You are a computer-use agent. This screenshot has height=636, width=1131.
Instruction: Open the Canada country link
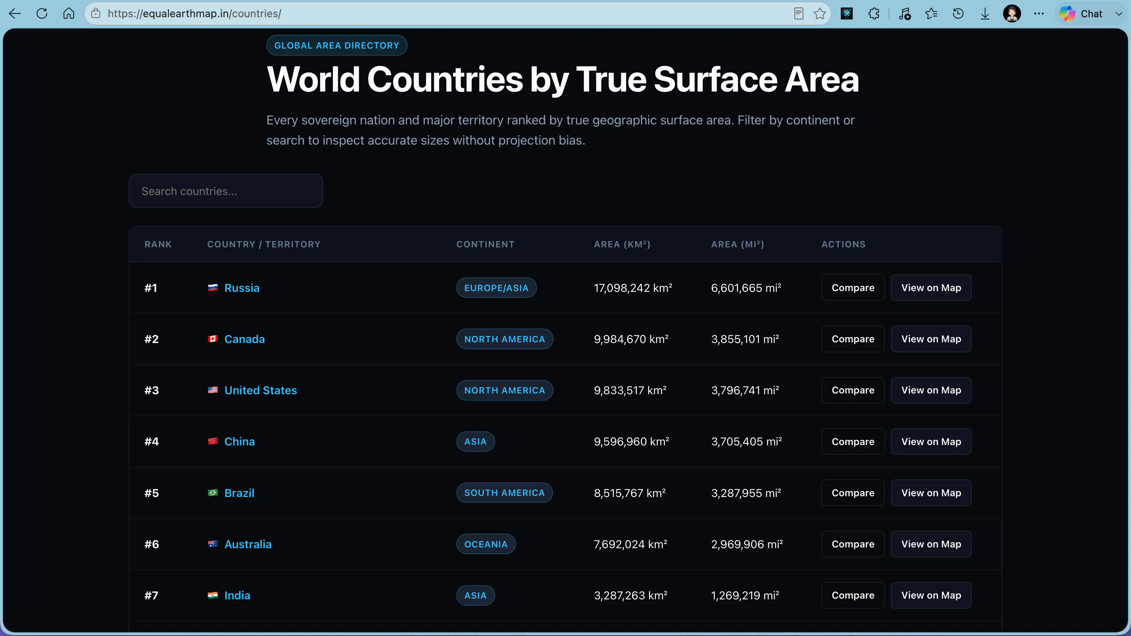(x=245, y=339)
